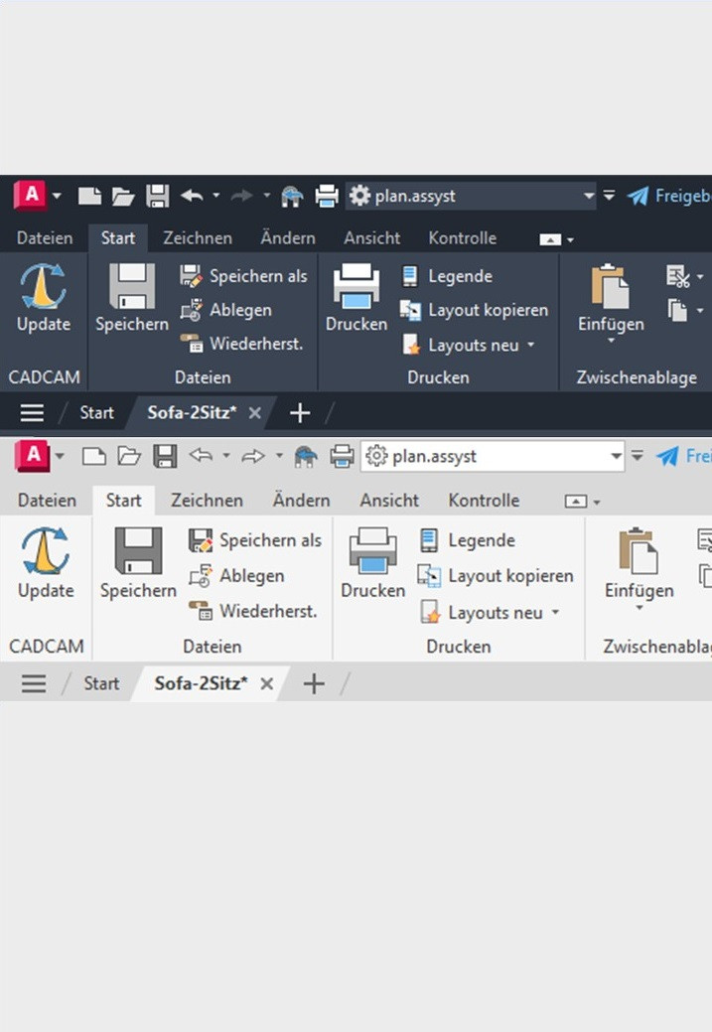The height and width of the screenshot is (1032, 712).
Task: Close the Sofa-2Sitz file tab in the dark theme
Action: point(254,413)
